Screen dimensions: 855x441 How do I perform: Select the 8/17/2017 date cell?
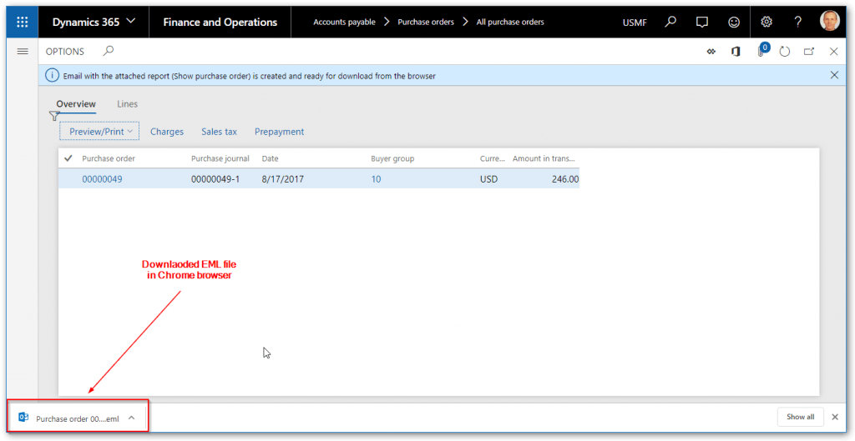tap(283, 178)
